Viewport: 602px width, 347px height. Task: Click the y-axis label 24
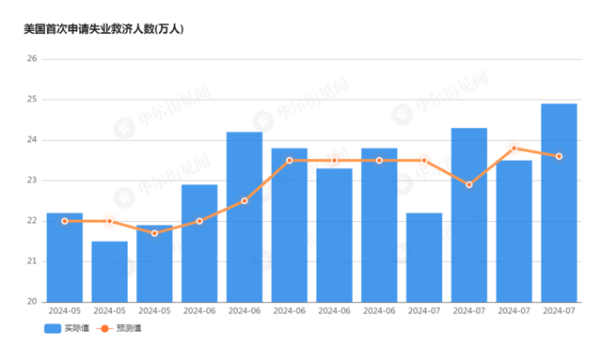point(32,140)
